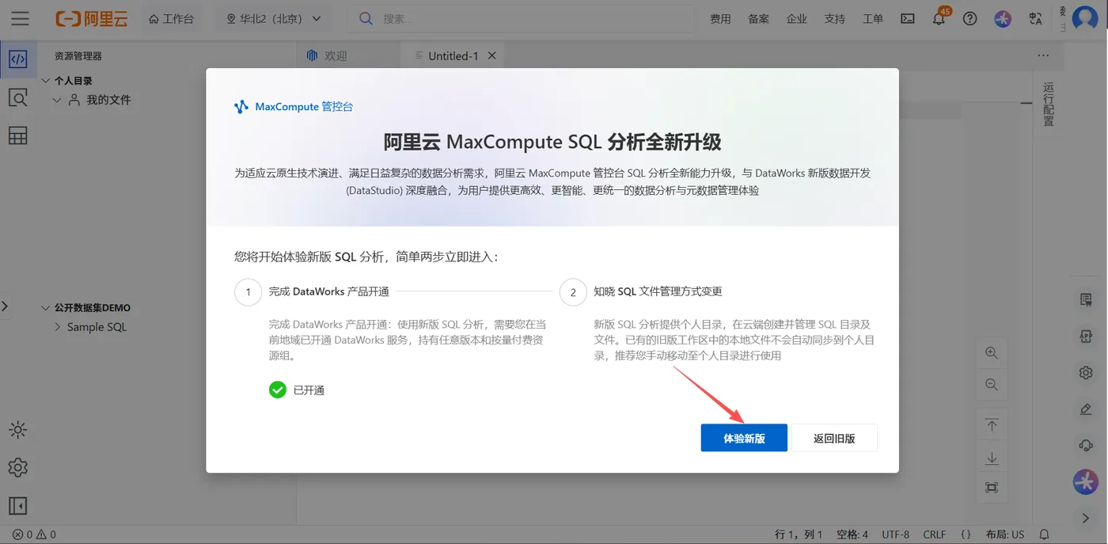Screen dimensions: 1108x544
Task: Switch to the Untitled-1 tab
Action: tap(453, 56)
